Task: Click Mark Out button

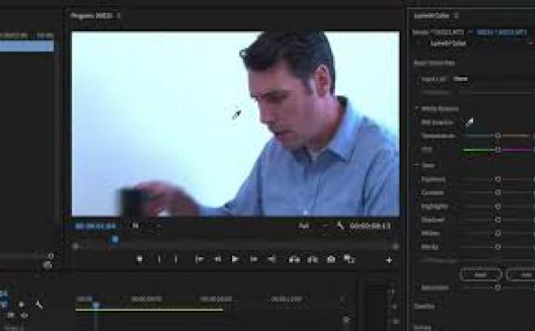Action: tap(176, 259)
